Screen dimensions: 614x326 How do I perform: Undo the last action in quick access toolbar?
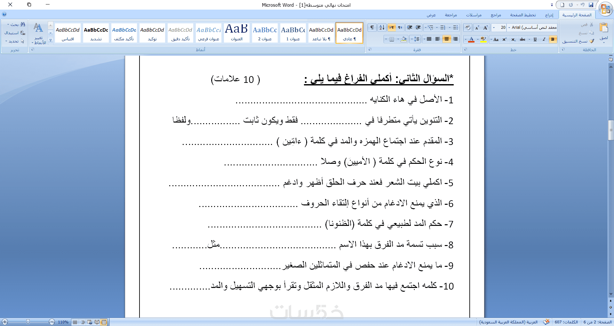(x=582, y=5)
